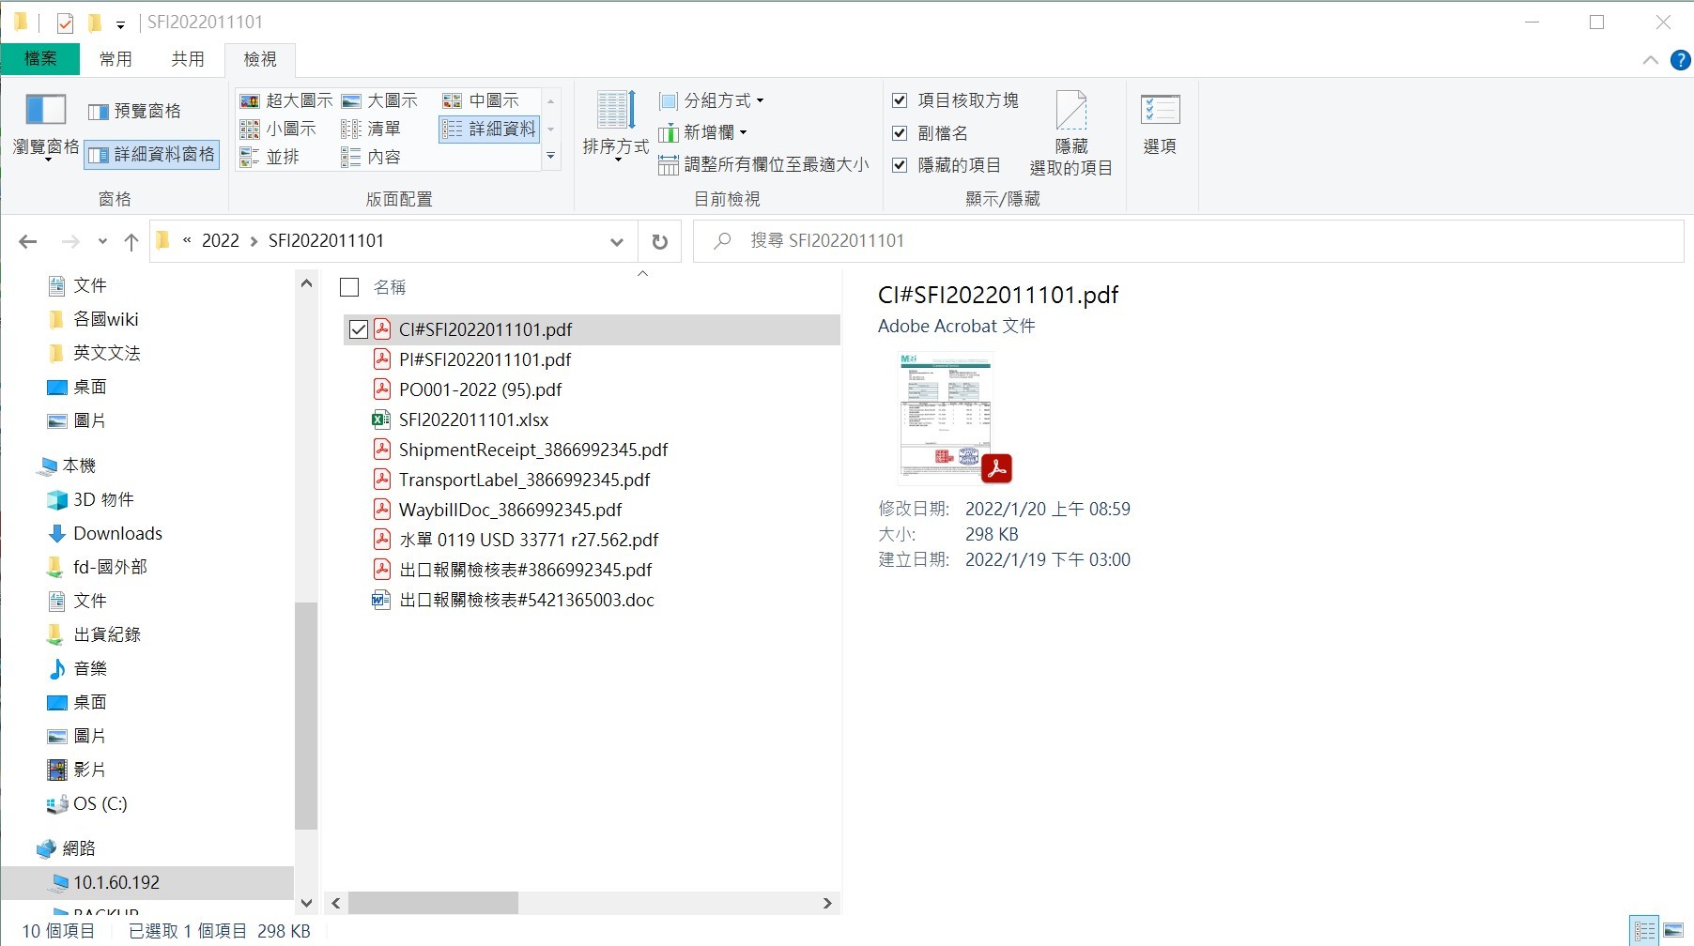Screen dimensions: 1694x946
Task: Click the SFI2022011101.xlsx Excel icon
Action: [x=381, y=420]
